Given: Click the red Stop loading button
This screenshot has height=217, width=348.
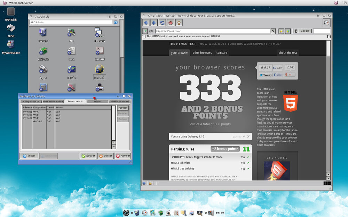Looking at the screenshot, I should click(171, 23).
